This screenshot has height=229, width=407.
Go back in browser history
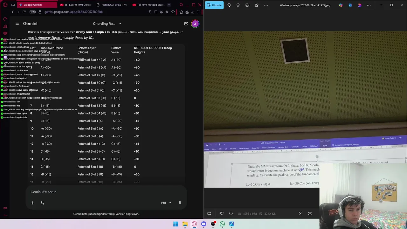point(13,12)
